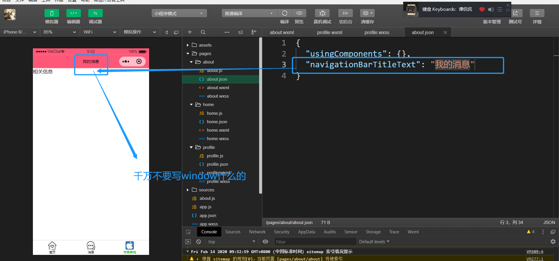Image resolution: width=559 pixels, height=261 pixels.
Task: Open the VM309:4 source link
Action: [535, 252]
